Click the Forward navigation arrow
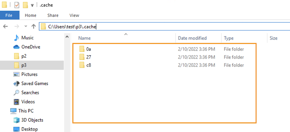This screenshot has height=132, width=290. point(17,26)
